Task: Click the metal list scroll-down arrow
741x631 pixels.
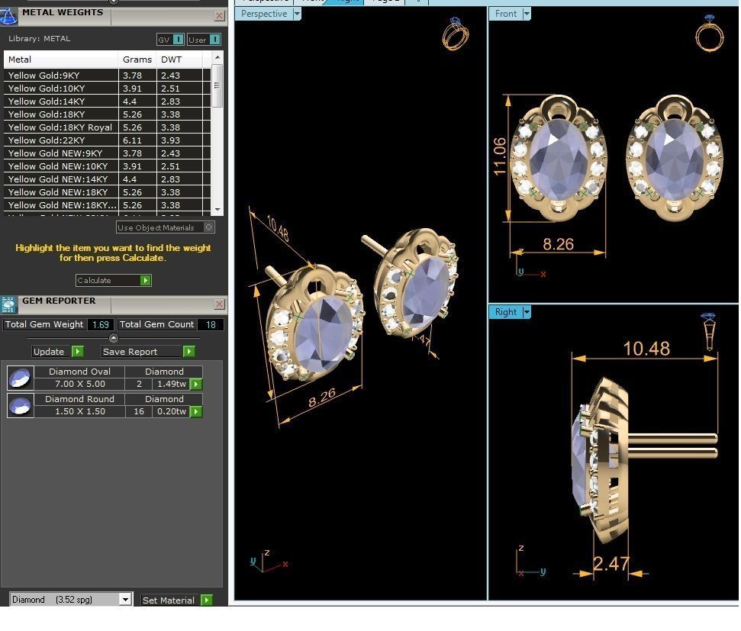Action: tap(217, 209)
